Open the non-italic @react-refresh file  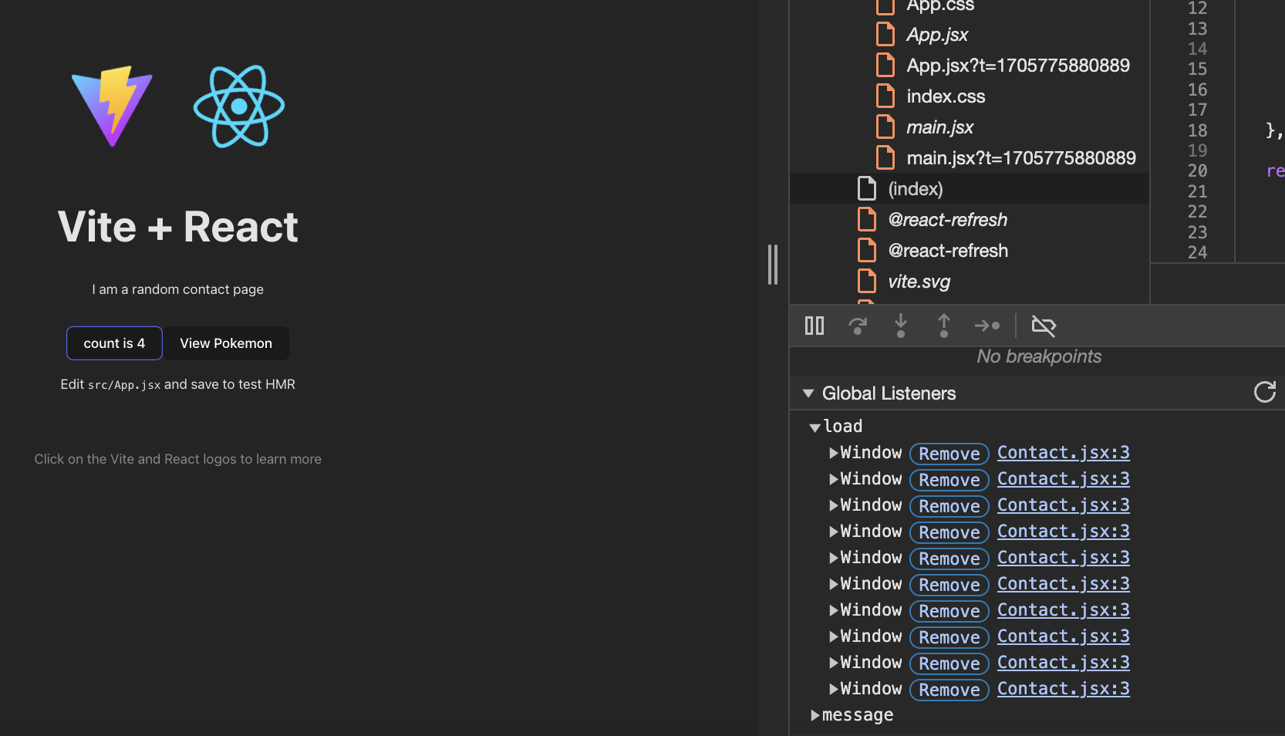coord(948,251)
